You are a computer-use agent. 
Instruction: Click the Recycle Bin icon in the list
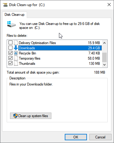[x=16, y=53]
